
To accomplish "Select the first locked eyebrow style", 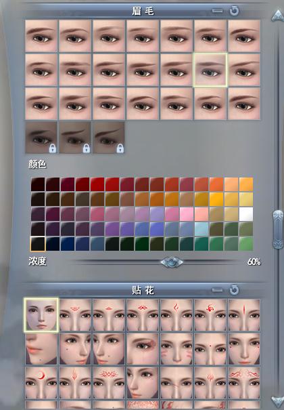I will [41, 138].
